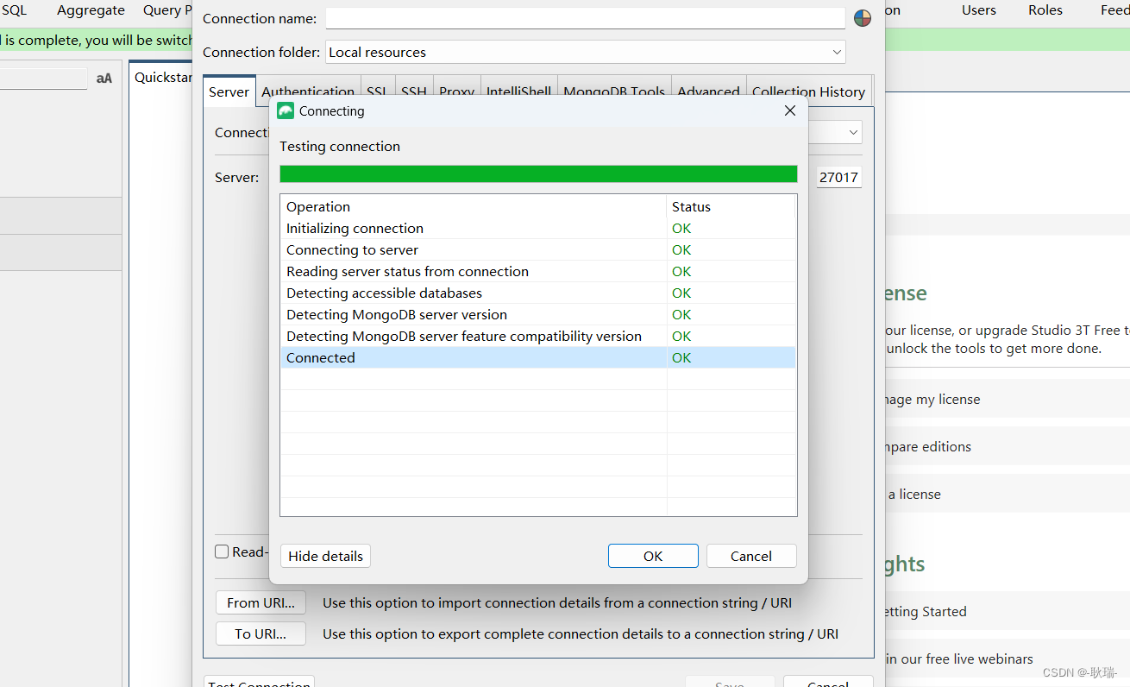Toggle the Read-only checkbox
1130x687 pixels.
[222, 551]
